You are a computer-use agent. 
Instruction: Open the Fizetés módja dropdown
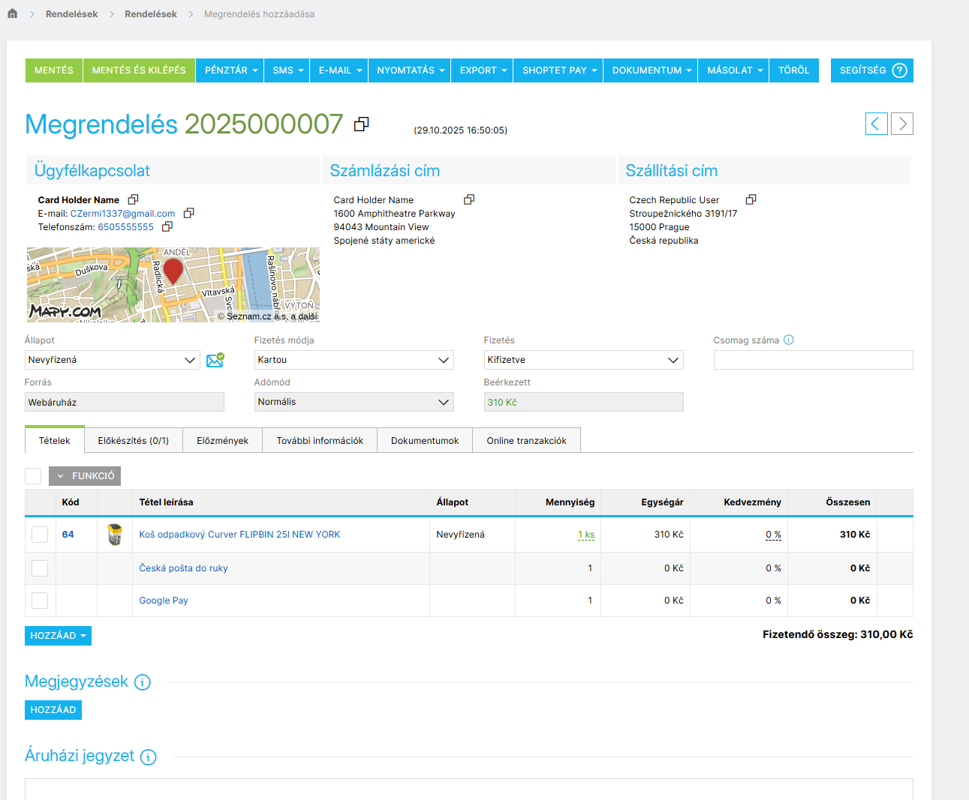click(x=354, y=360)
